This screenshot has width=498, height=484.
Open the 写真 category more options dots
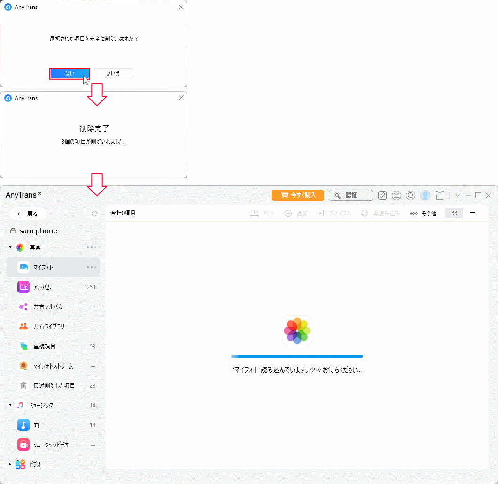click(92, 247)
